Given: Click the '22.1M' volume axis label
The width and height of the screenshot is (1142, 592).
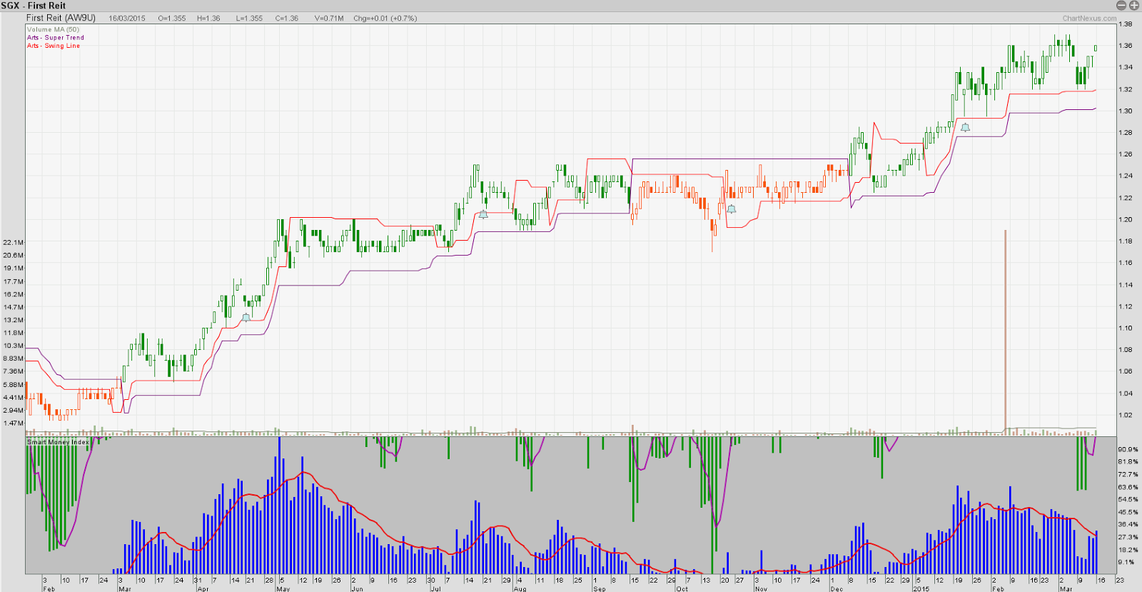Looking at the screenshot, I should (x=14, y=243).
